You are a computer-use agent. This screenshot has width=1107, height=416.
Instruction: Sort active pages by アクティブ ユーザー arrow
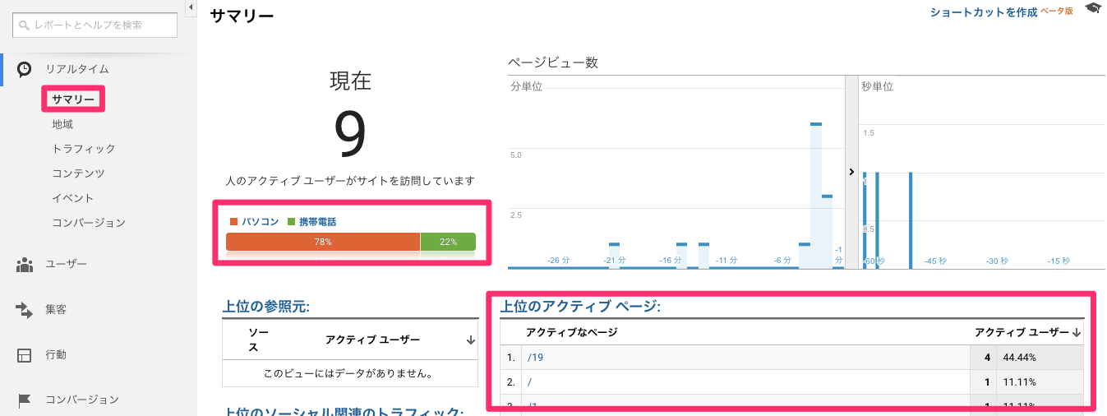click(1076, 333)
